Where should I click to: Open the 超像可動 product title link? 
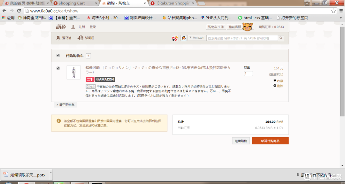(x=158, y=70)
